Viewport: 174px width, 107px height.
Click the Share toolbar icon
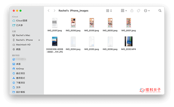(x=132, y=11)
